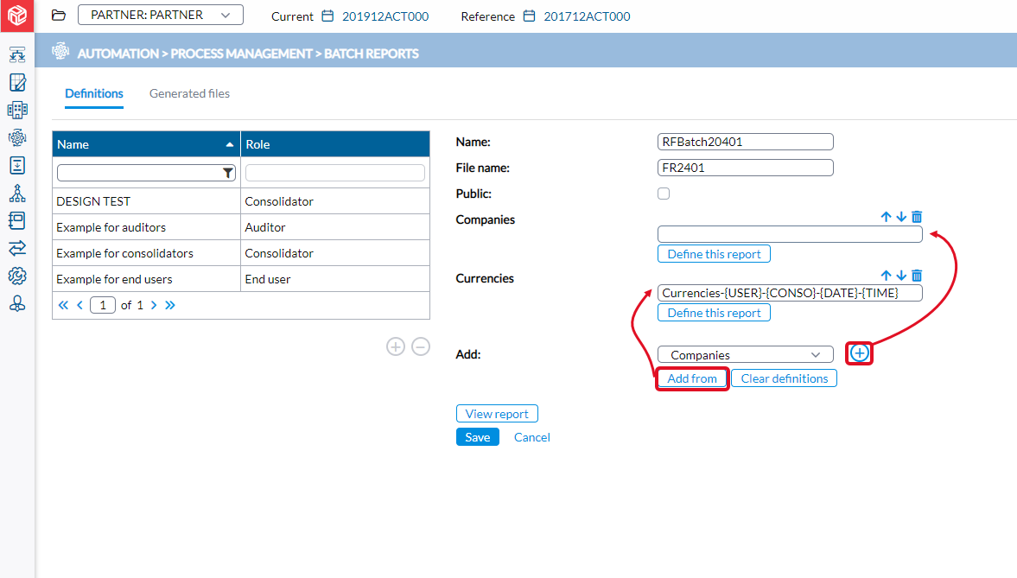Delete the Currencies report with trash icon

[917, 276]
